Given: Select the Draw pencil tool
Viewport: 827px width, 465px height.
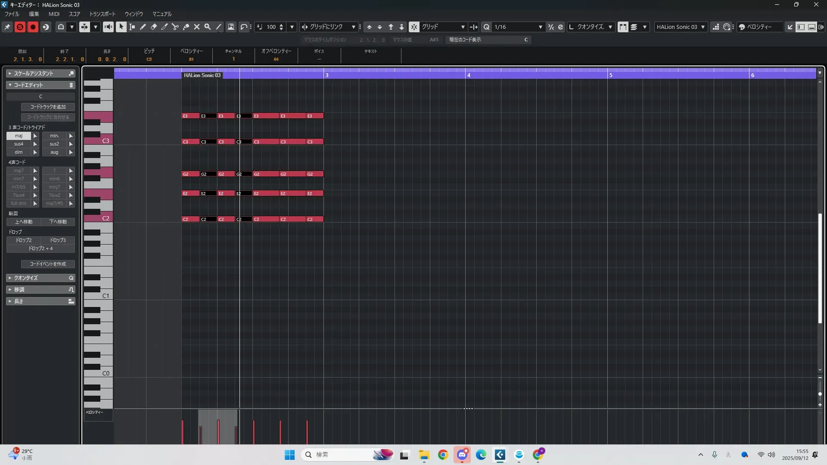Looking at the screenshot, I should 143,27.
